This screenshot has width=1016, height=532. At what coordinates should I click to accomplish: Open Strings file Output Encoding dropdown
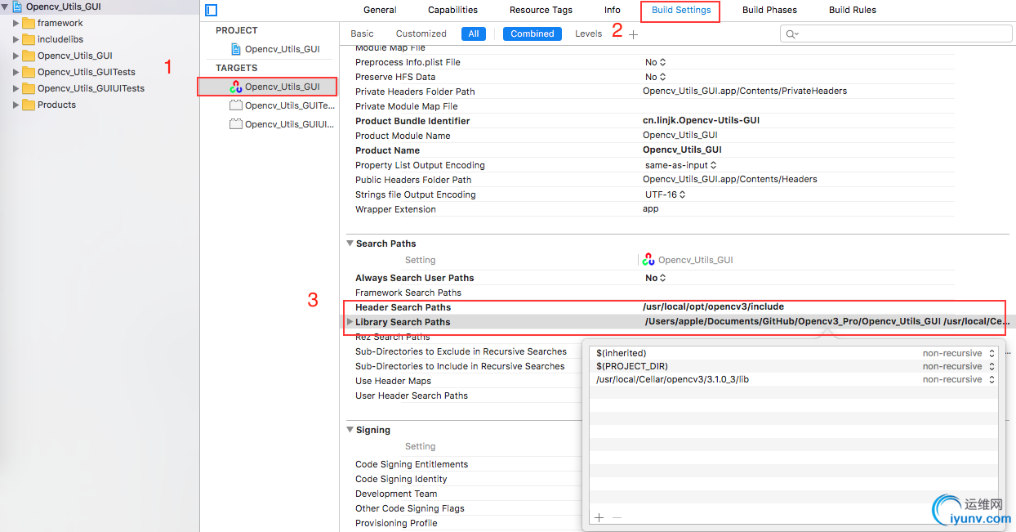pyautogui.click(x=666, y=194)
